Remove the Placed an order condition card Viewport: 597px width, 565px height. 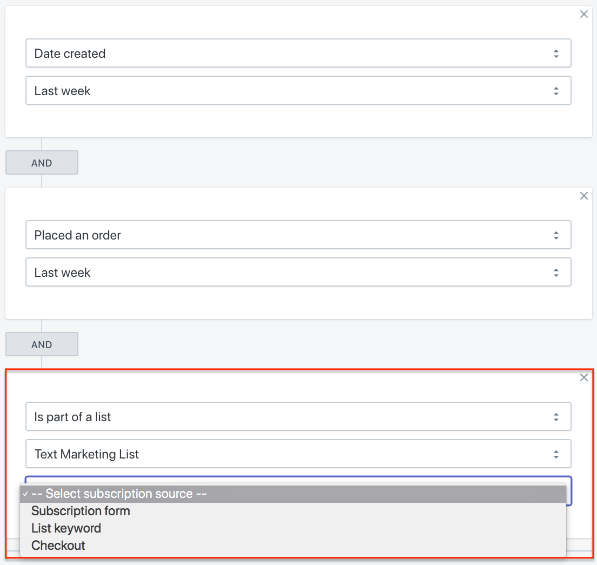click(583, 196)
